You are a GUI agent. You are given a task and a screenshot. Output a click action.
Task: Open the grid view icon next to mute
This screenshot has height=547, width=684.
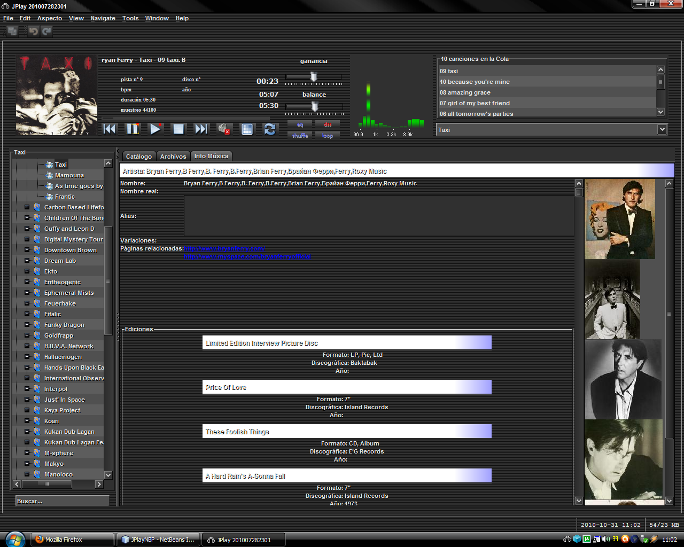pyautogui.click(x=247, y=129)
